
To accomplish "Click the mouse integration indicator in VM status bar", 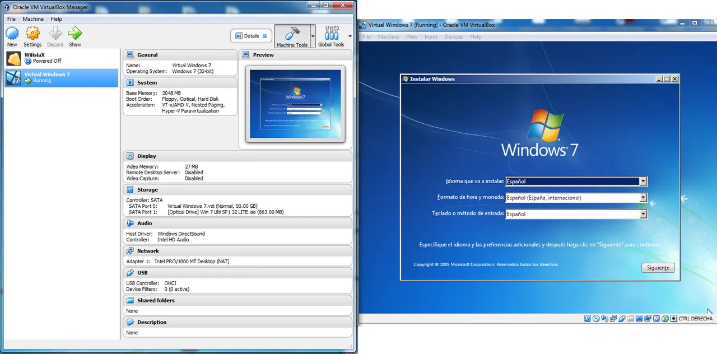I will pyautogui.click(x=665, y=318).
